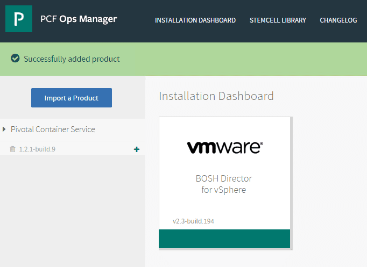Select Pivotal Container Service label
The height and width of the screenshot is (267, 367).
pos(53,129)
